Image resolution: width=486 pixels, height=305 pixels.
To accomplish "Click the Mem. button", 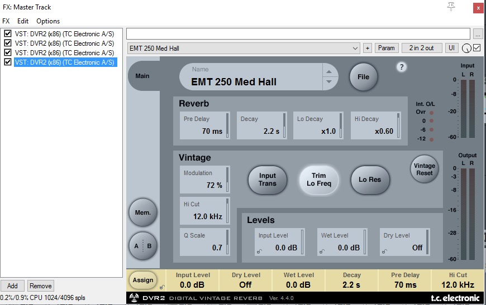I will point(143,212).
